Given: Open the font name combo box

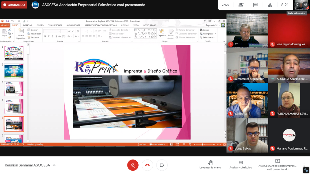Looking at the screenshot, I should click(52, 31).
